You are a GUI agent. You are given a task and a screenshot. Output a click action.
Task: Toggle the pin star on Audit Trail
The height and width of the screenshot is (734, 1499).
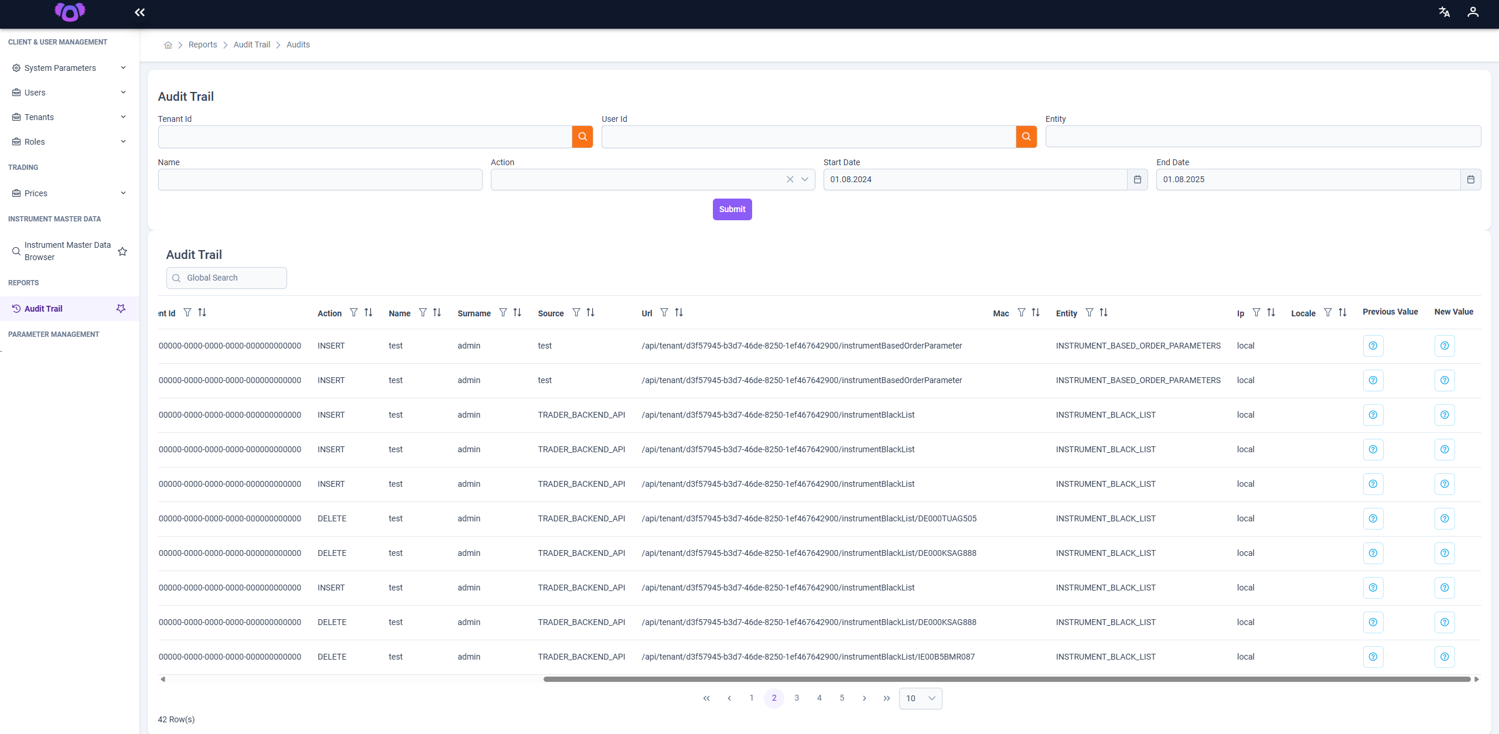coord(121,309)
